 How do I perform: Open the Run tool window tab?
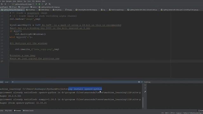(2, 111)
